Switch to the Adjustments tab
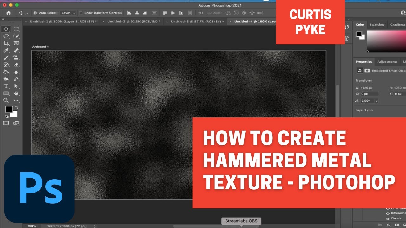The height and width of the screenshot is (228, 406). pyautogui.click(x=387, y=61)
